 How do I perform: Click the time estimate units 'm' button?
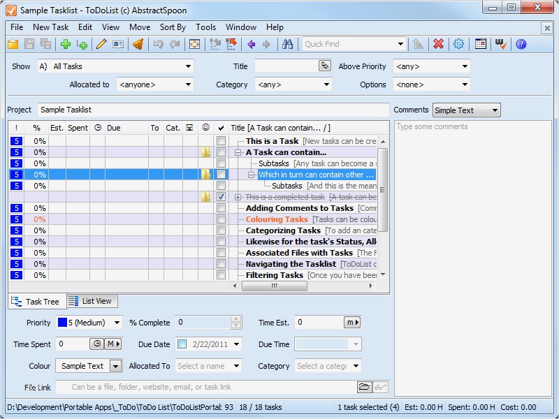[352, 323]
